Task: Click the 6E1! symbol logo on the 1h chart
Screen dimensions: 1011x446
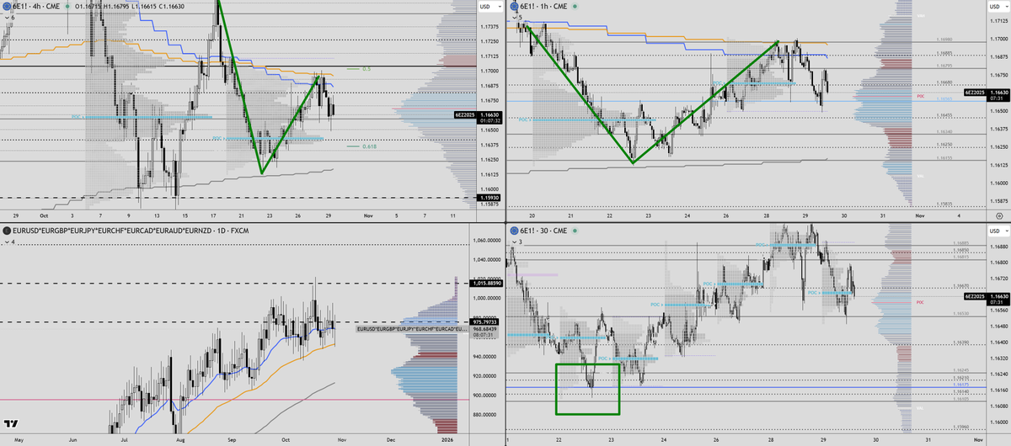Action: tap(513, 7)
